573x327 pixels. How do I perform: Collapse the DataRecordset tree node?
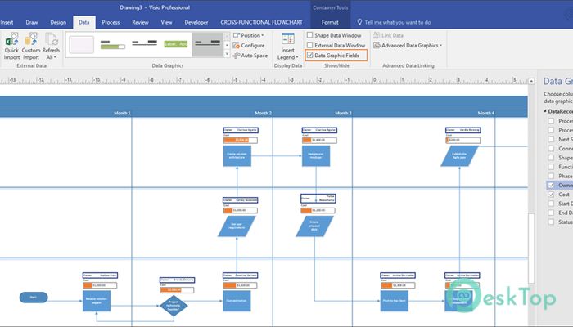pos(545,111)
